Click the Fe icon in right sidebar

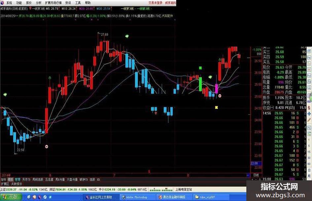click(x=309, y=58)
